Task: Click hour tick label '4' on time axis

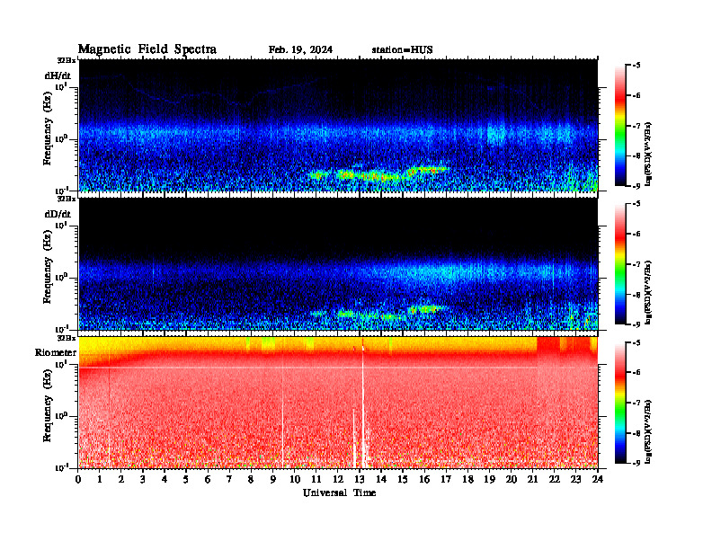Action: (165, 479)
